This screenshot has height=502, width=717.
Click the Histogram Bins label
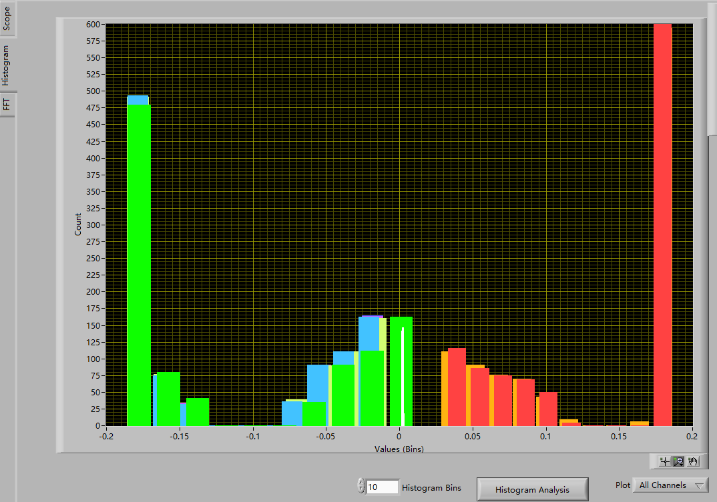tap(432, 488)
